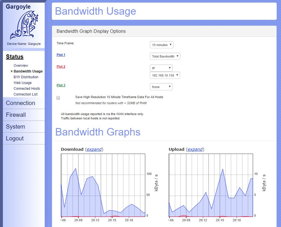Expand the 192.168.10.136 address dropdown
The width and height of the screenshot is (281, 227).
[x=165, y=75]
